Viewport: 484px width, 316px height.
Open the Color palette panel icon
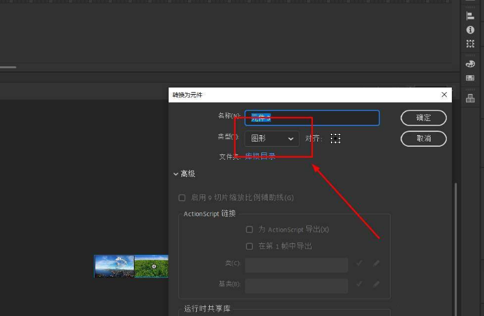470,64
